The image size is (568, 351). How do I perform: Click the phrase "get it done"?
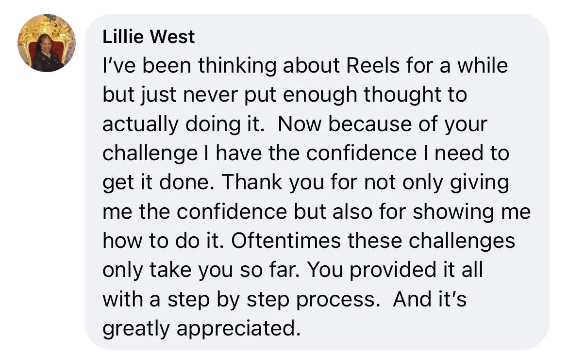[x=155, y=182]
